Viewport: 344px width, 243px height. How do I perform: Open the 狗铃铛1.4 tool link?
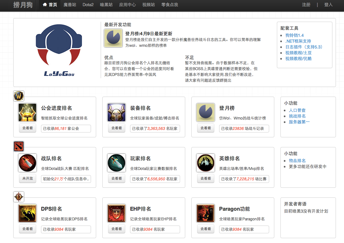pos(294,35)
